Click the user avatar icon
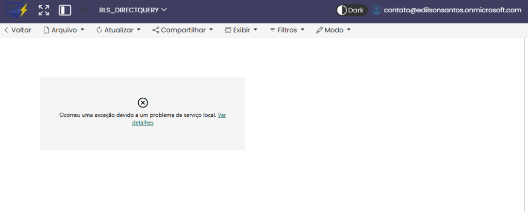This screenshot has height=212, width=528. click(x=377, y=10)
